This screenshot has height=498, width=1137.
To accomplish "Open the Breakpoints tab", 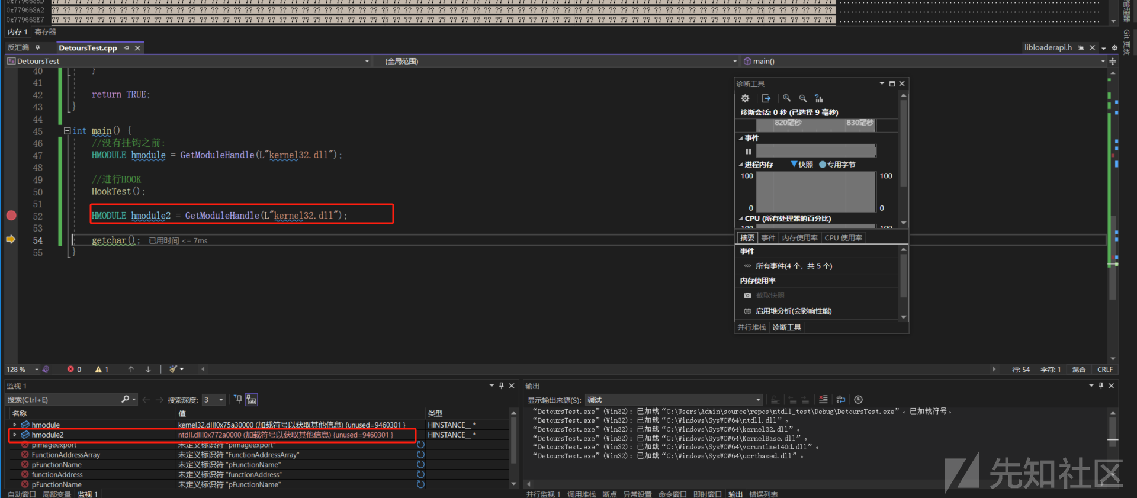I will coord(609,494).
